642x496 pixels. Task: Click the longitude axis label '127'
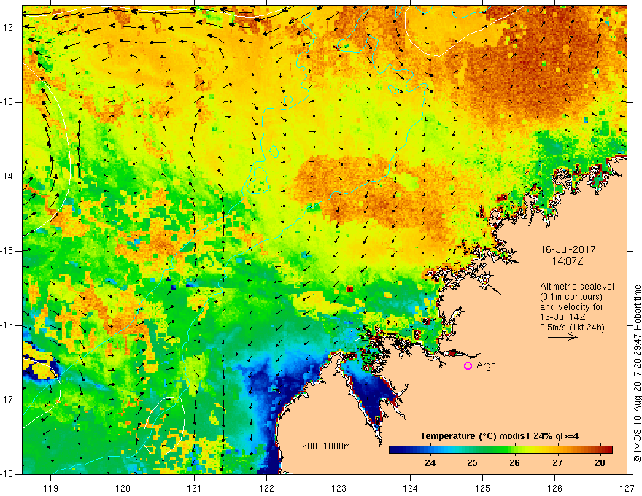[x=627, y=488]
